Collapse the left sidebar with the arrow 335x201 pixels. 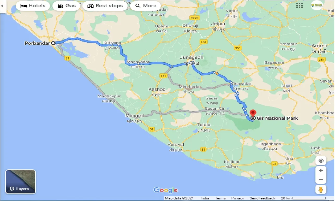click(3, 6)
